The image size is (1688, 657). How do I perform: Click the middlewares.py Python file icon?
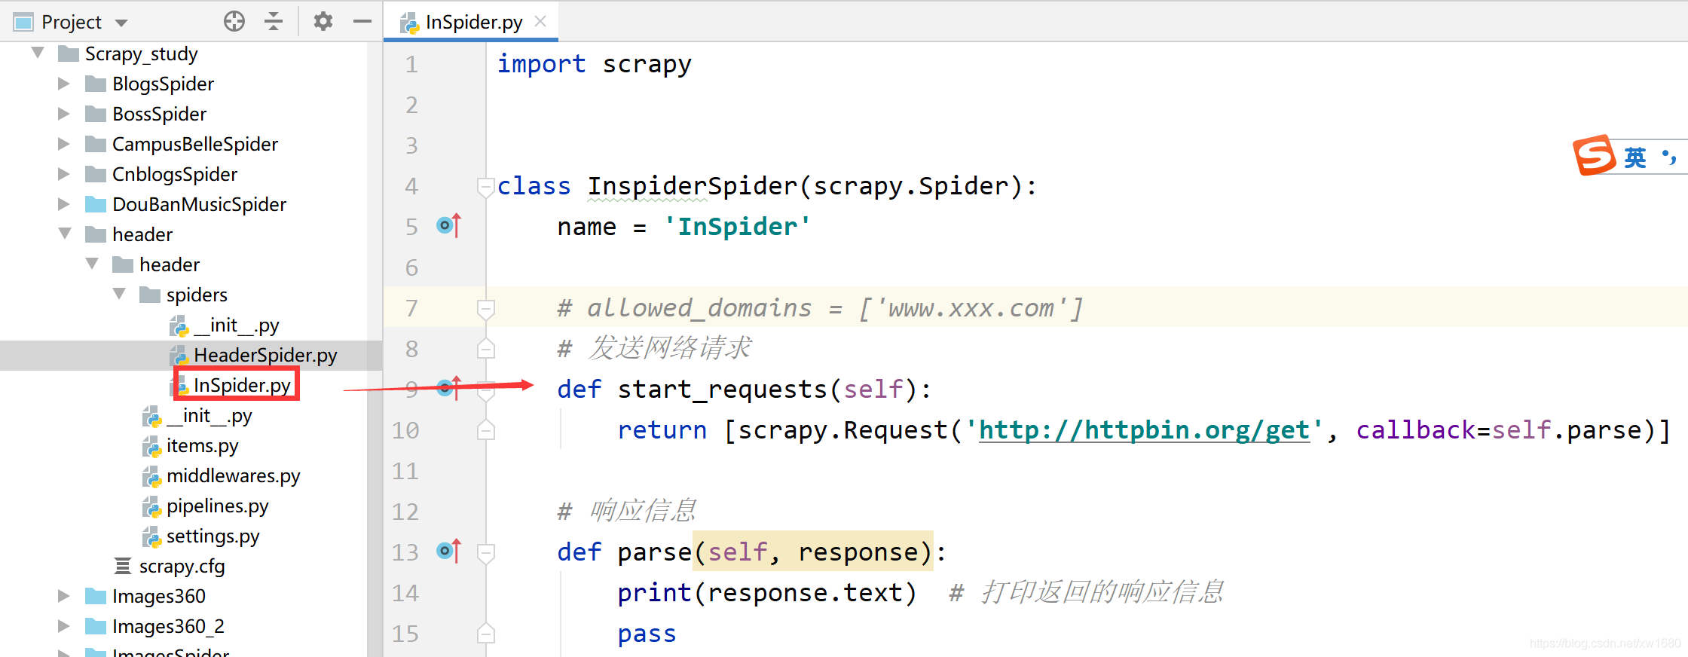click(151, 476)
